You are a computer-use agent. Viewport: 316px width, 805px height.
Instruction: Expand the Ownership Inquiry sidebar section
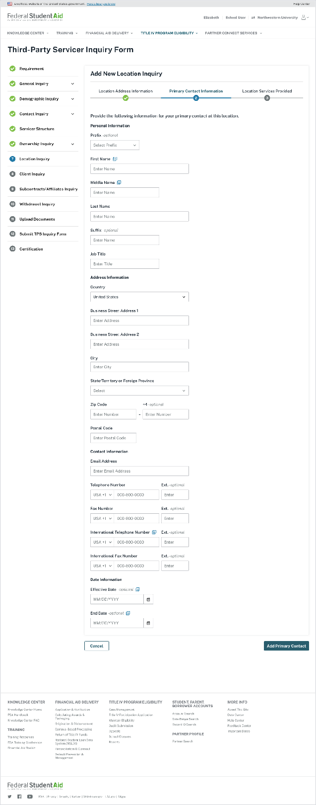click(x=72, y=144)
